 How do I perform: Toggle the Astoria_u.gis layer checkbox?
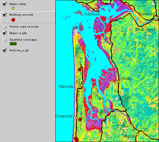[x=5, y=50]
